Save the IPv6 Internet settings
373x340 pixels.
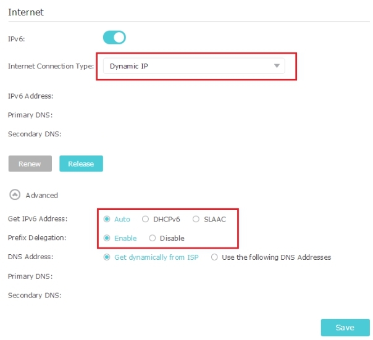[345, 328]
